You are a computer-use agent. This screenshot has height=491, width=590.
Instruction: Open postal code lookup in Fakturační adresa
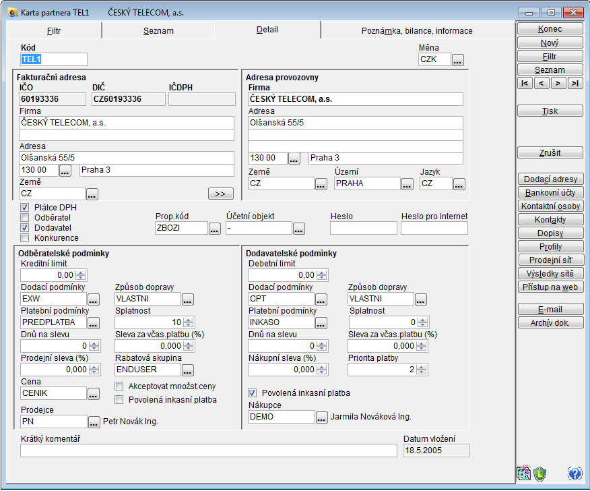(65, 171)
